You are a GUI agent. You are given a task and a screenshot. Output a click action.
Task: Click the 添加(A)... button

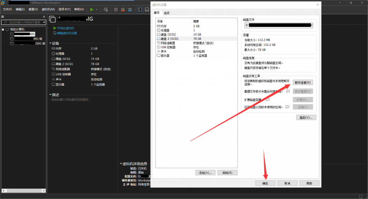pos(205,173)
